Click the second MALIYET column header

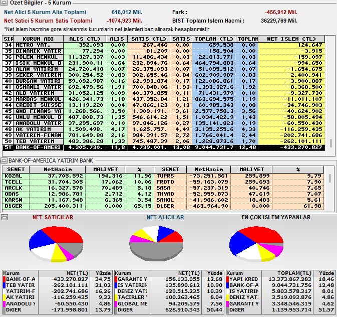251,170
